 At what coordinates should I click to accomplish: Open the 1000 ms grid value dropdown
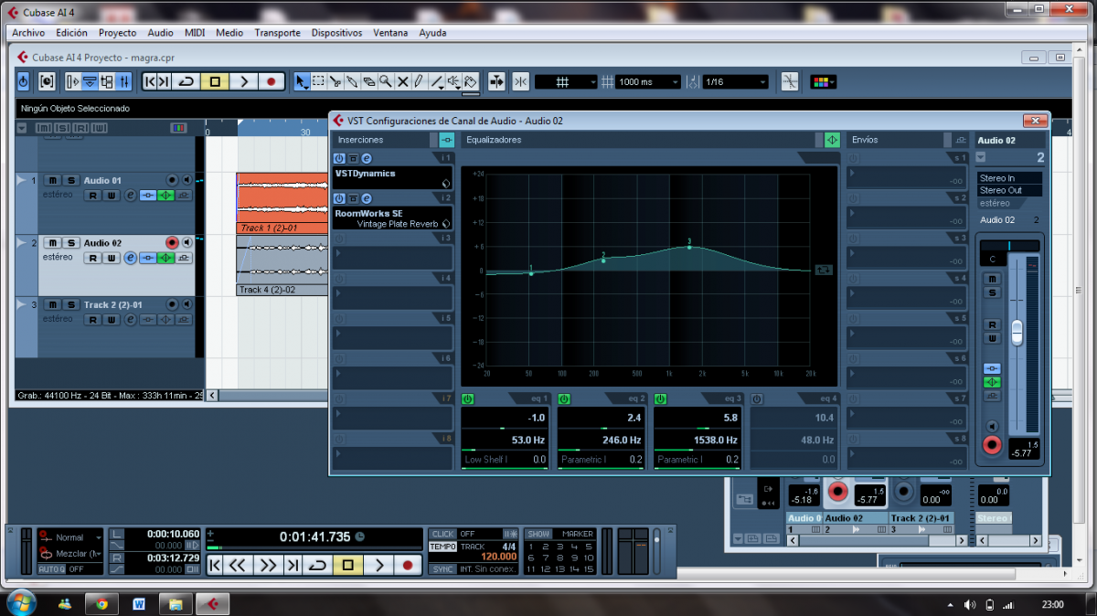click(648, 82)
